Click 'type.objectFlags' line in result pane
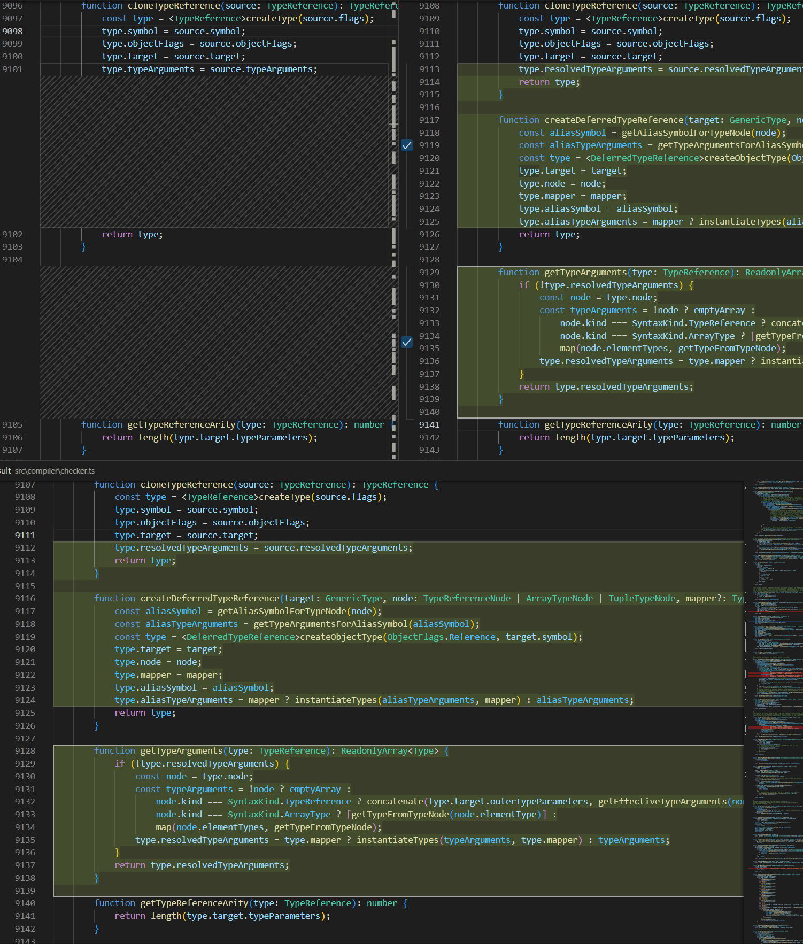 [212, 523]
